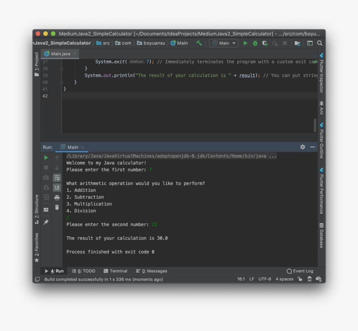Toggle soft-wrap in Run console
The image size is (358, 331).
57,178
